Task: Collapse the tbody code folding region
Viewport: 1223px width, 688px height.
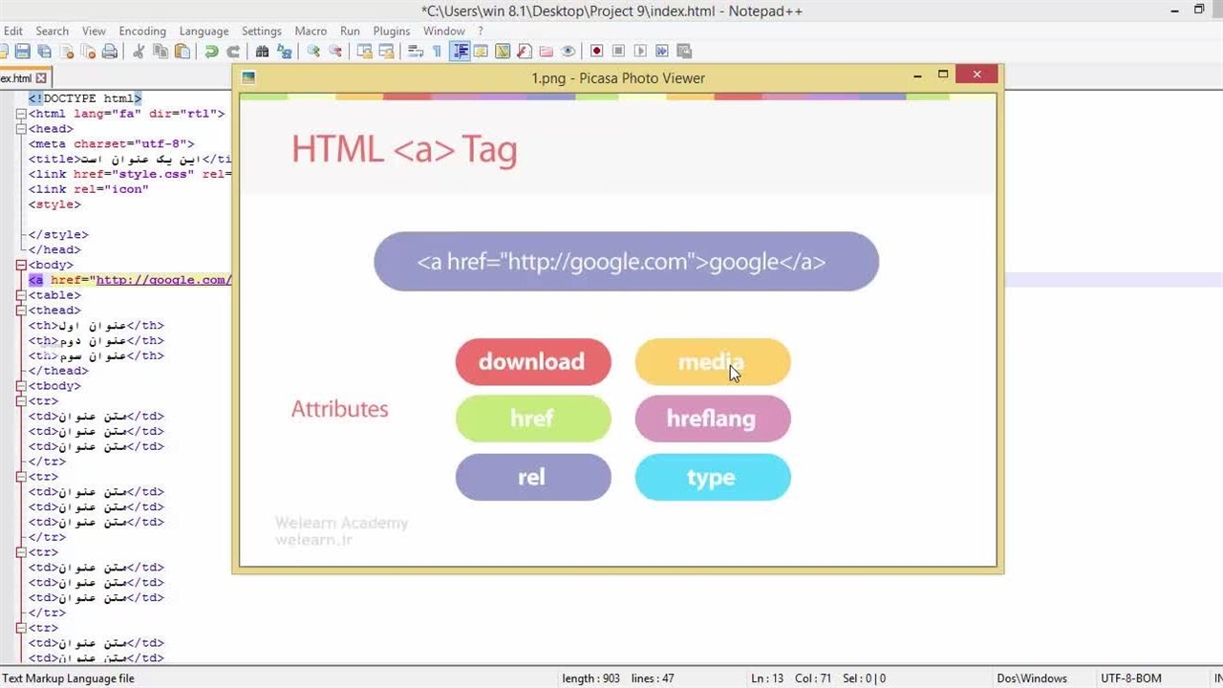Action: [21, 385]
